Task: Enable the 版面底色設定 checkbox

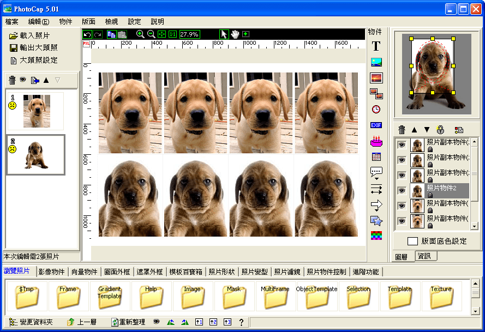Action: 412,241
